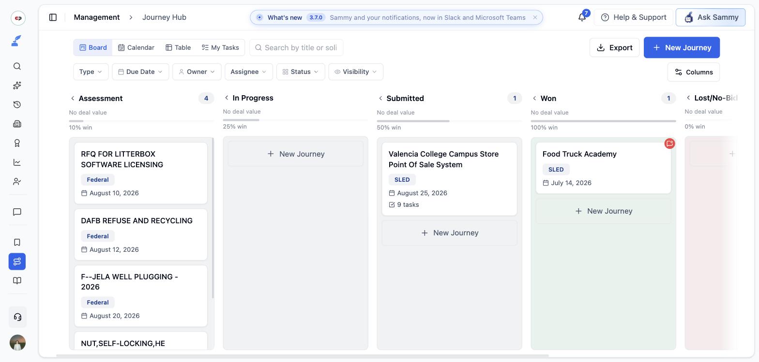Open NUT,SELF-LOCKING,HE card

(x=141, y=340)
